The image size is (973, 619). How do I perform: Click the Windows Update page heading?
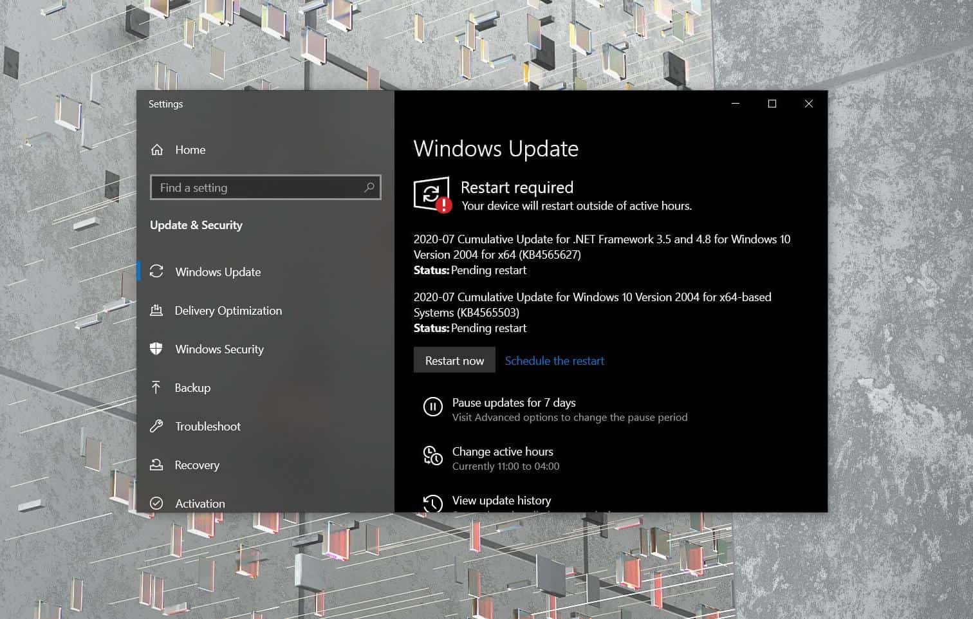click(496, 149)
